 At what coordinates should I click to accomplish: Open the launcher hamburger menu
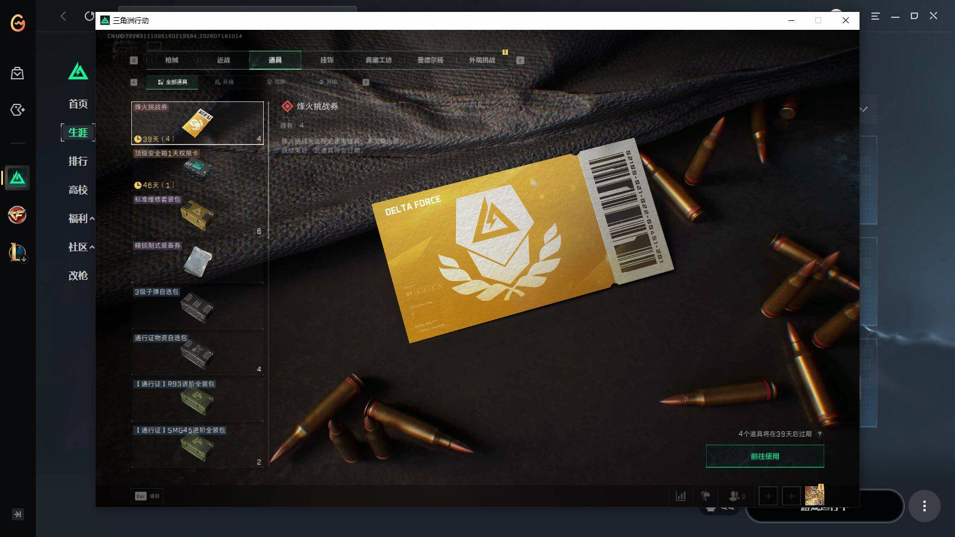tap(876, 16)
